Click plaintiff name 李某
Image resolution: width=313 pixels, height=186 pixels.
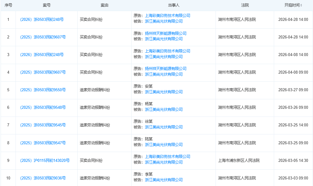pyautogui.click(x=149, y=174)
